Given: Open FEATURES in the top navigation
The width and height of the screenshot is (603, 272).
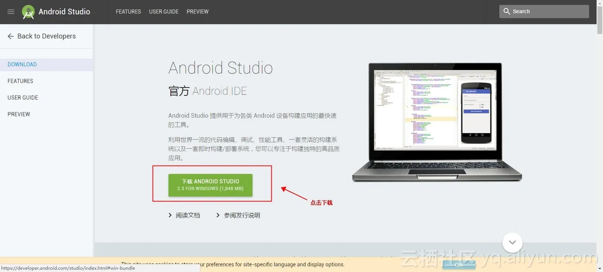Looking at the screenshot, I should coord(128,12).
